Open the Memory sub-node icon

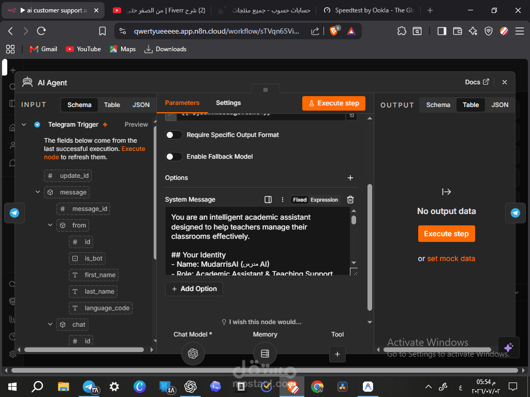[264, 354]
